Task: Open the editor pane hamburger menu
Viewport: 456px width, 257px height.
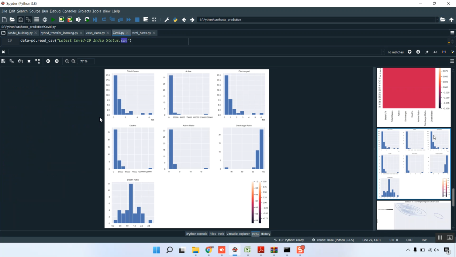Action: 452,33
